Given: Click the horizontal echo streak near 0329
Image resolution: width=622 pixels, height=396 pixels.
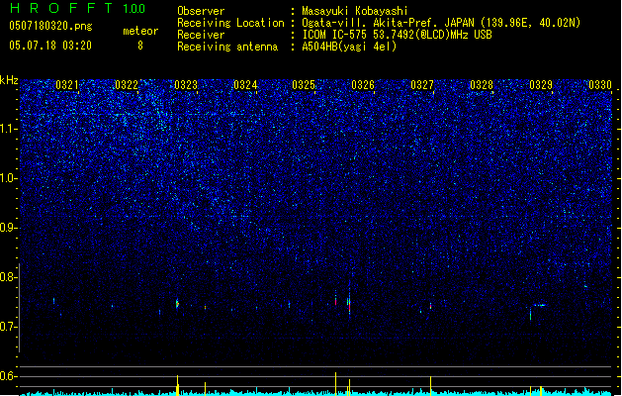Looking at the screenshot, I should [540, 305].
